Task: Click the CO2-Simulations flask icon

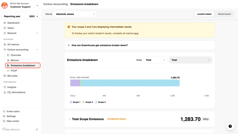Action: pos(5,92)
